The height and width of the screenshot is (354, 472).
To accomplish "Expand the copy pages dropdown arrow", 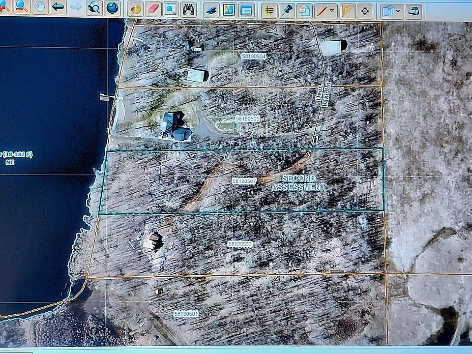I will point(398,11).
